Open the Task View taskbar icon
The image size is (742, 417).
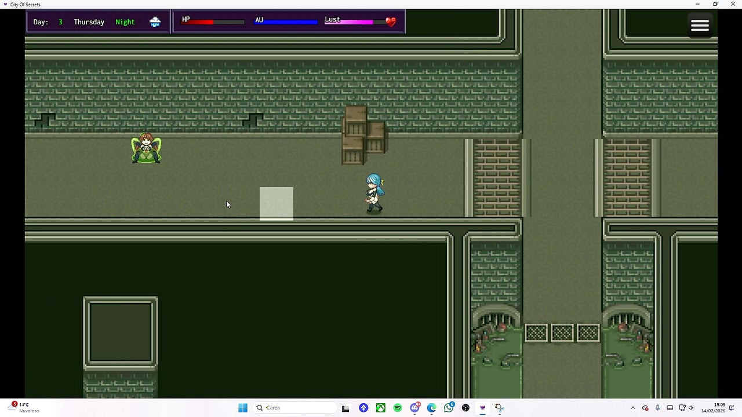coord(345,408)
